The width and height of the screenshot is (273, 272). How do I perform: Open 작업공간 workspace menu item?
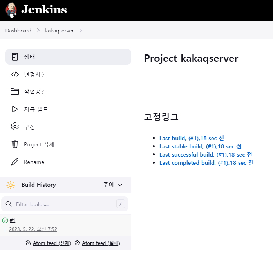coord(35,92)
